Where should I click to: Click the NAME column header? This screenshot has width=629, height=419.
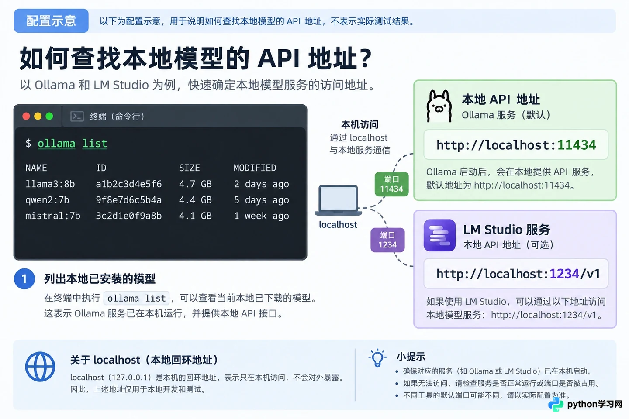pyautogui.click(x=36, y=168)
